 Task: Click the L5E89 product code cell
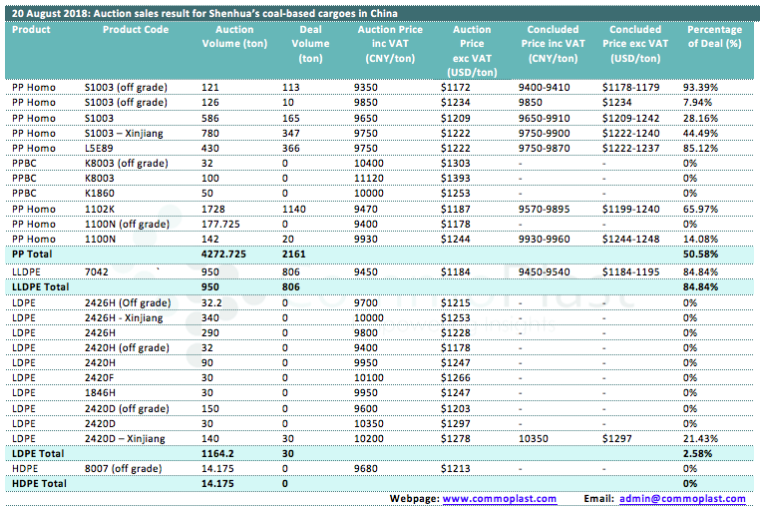pyautogui.click(x=101, y=149)
